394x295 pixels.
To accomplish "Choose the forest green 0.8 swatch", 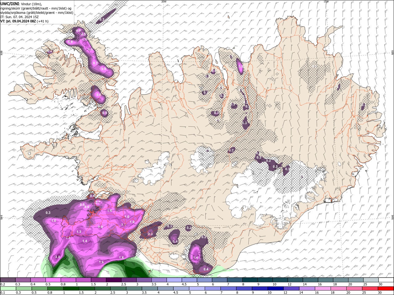I will [55, 289].
